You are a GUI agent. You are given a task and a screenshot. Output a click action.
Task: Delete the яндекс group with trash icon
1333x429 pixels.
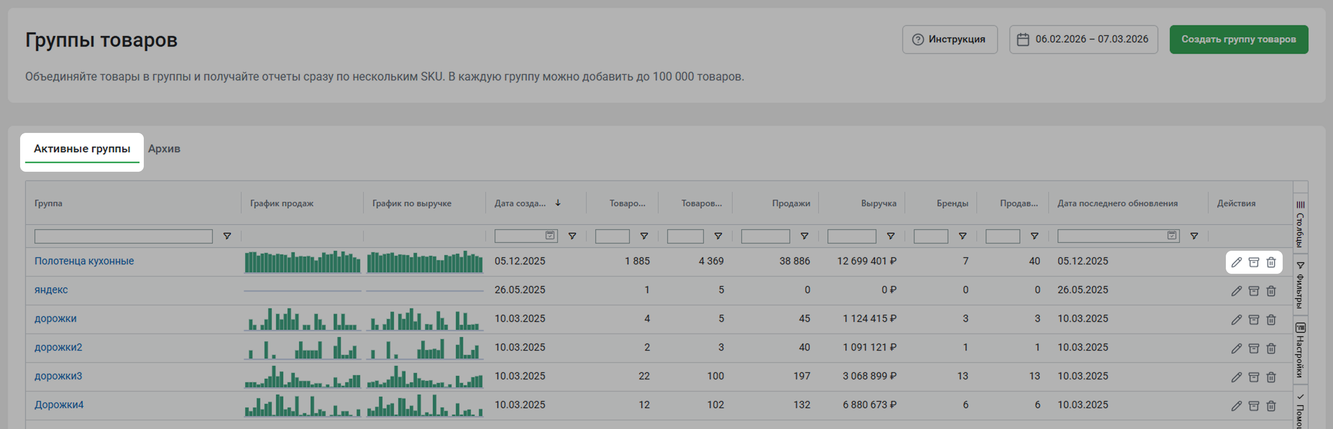pyautogui.click(x=1271, y=291)
